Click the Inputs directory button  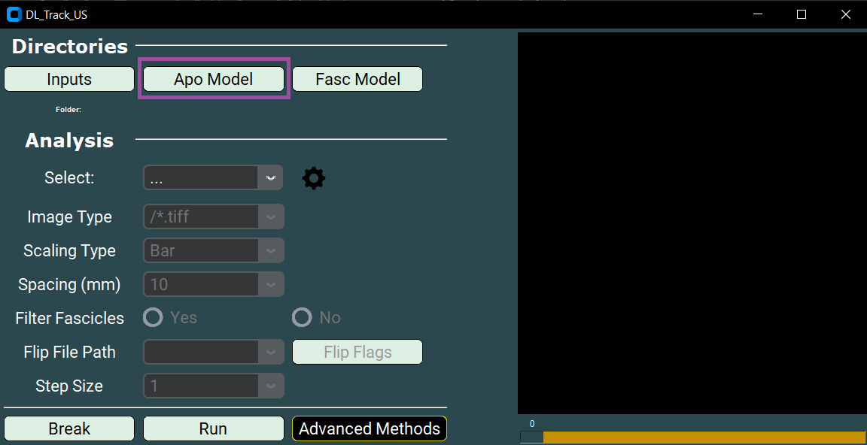click(68, 79)
